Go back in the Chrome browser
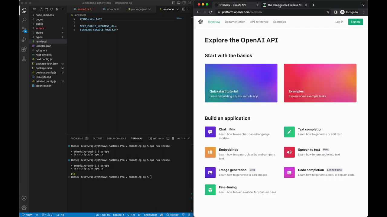 point(198,12)
